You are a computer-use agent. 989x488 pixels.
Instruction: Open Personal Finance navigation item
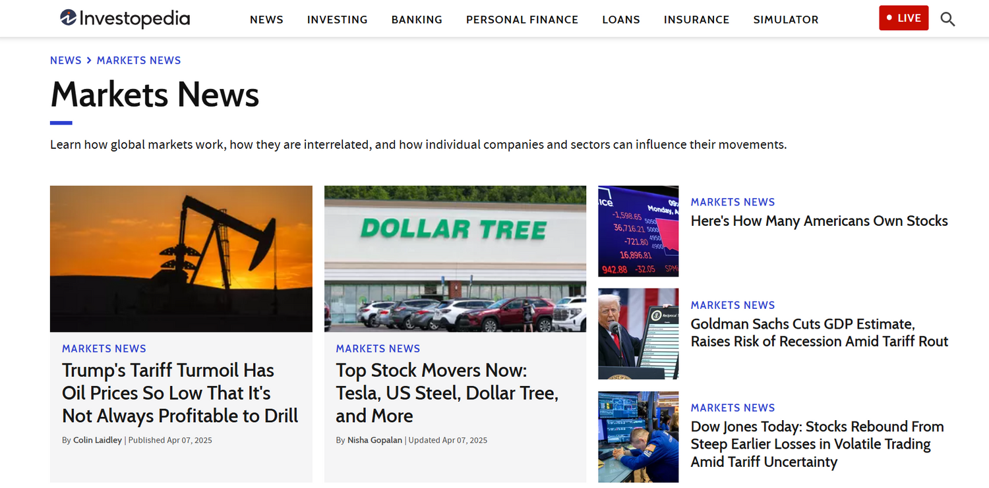[x=522, y=20]
